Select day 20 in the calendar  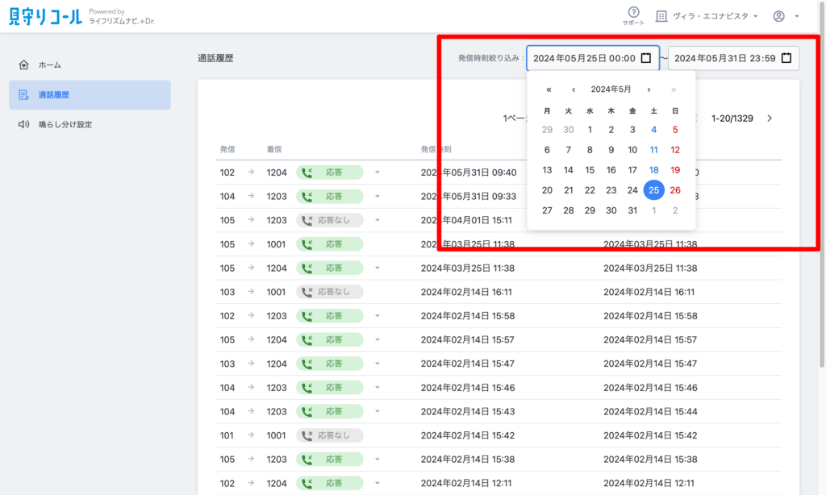point(548,190)
